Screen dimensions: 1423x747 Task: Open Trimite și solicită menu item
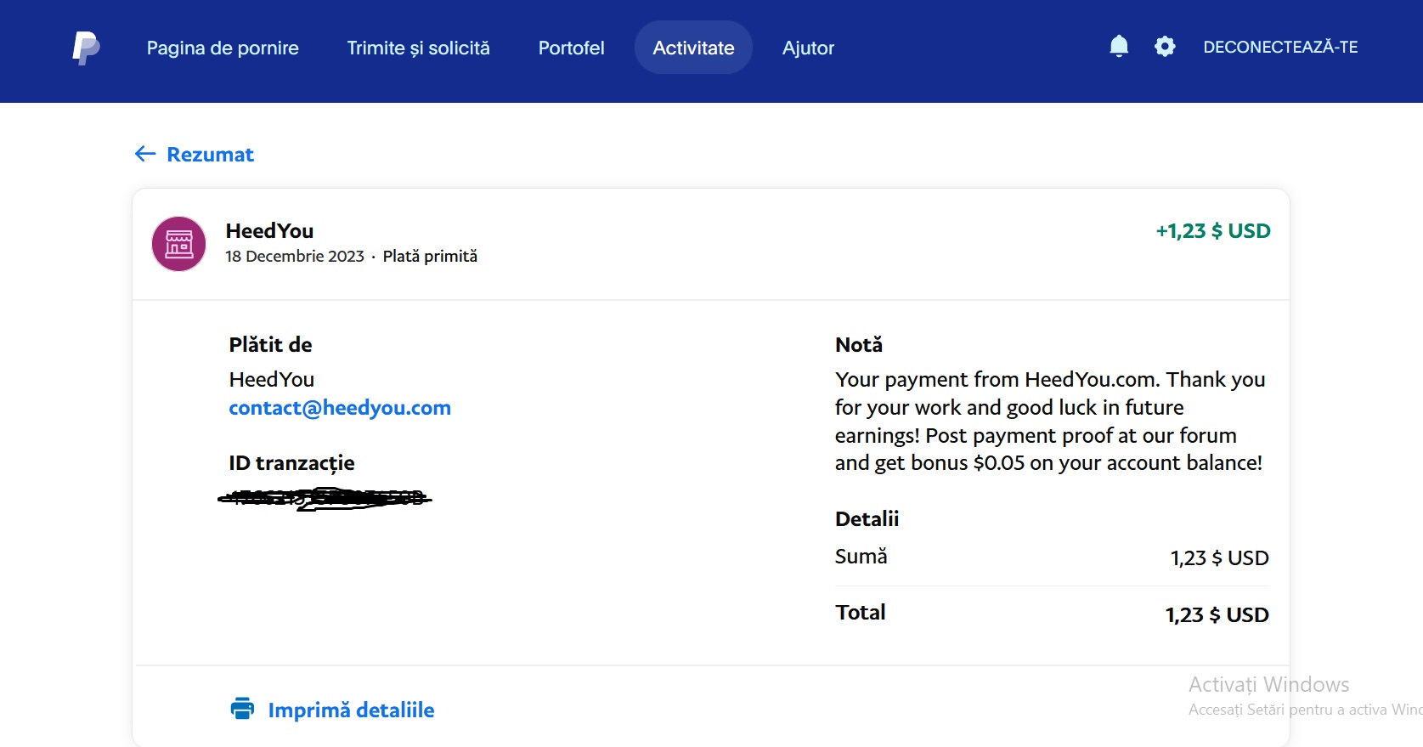pyautogui.click(x=418, y=48)
